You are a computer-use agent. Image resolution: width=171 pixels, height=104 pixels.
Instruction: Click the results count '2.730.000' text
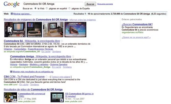(x=115, y=14)
